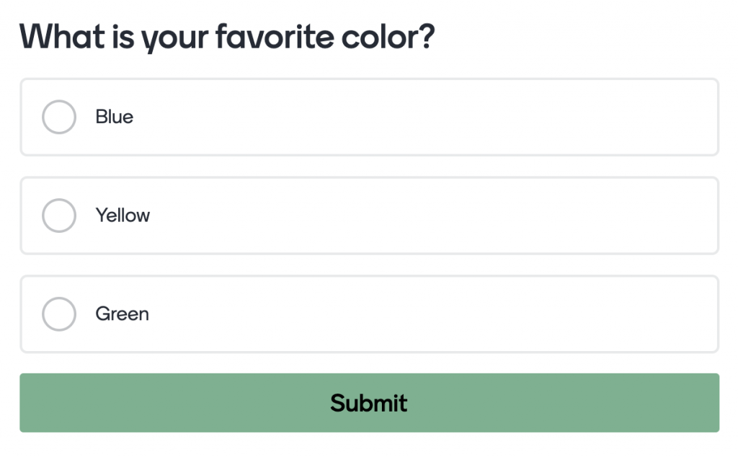Click the "Green" option label text
The width and height of the screenshot is (738, 457).
[122, 314]
